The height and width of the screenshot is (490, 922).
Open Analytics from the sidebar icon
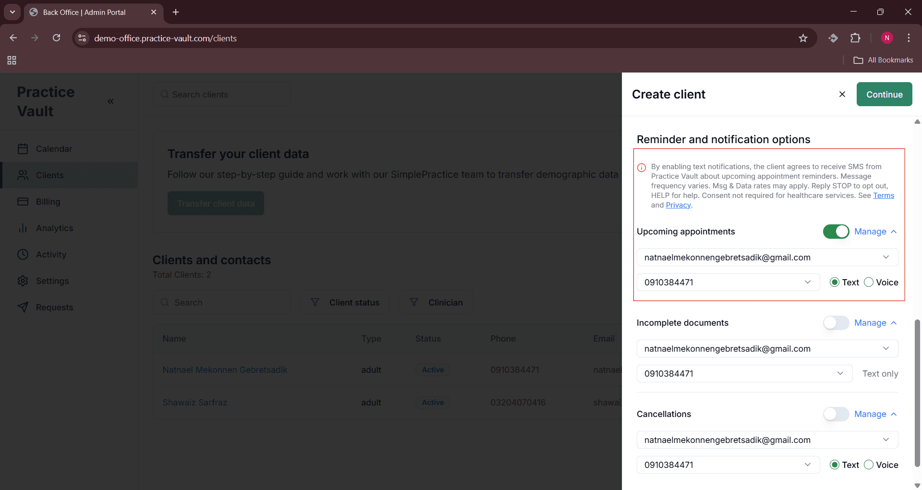(x=23, y=228)
